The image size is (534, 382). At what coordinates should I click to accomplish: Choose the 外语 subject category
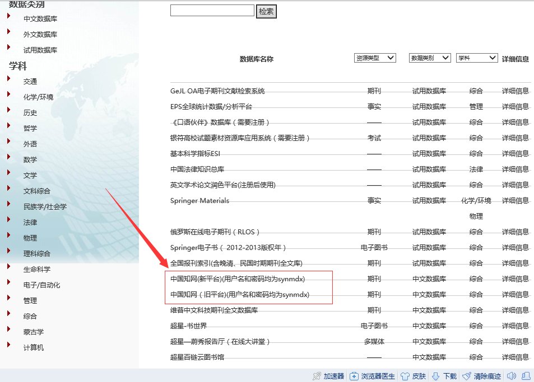point(30,144)
